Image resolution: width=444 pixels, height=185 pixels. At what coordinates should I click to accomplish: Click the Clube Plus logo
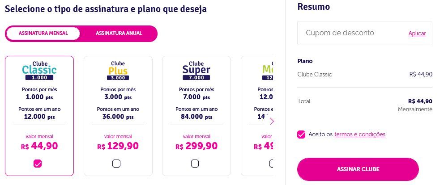pyautogui.click(x=118, y=71)
